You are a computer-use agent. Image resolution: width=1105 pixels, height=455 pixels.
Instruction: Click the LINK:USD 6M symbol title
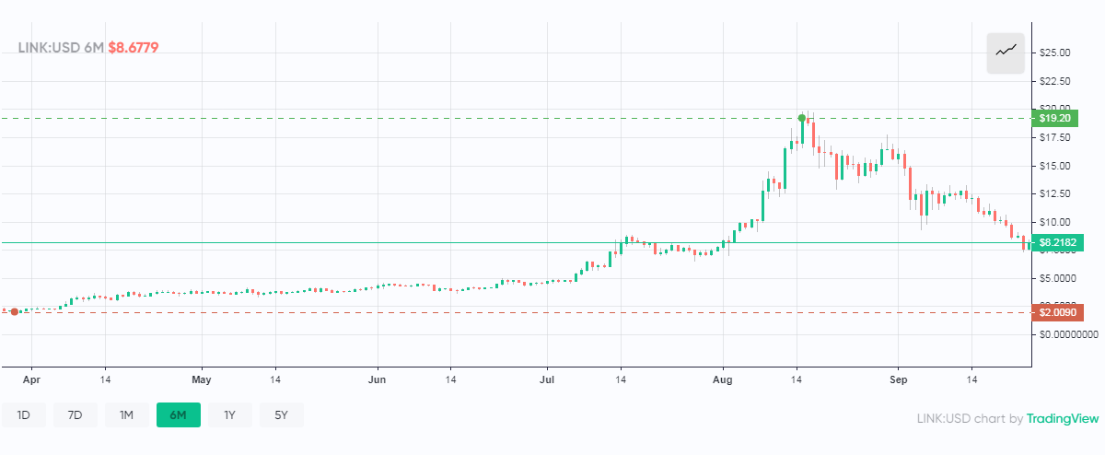click(x=61, y=47)
